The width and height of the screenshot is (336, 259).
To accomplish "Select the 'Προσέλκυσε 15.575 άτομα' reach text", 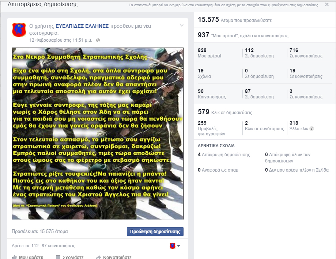I will (39, 231).
